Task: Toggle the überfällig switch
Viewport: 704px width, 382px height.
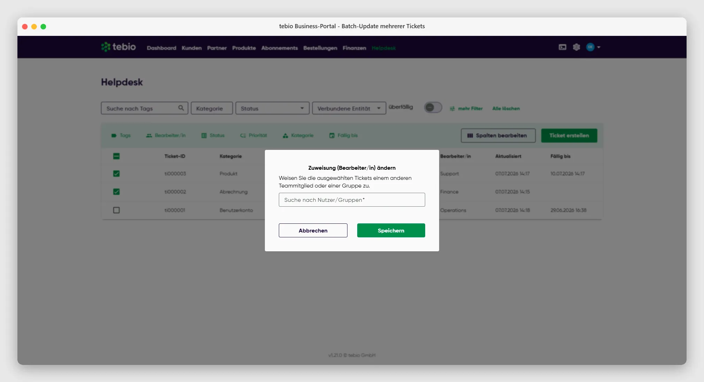Action: point(433,107)
